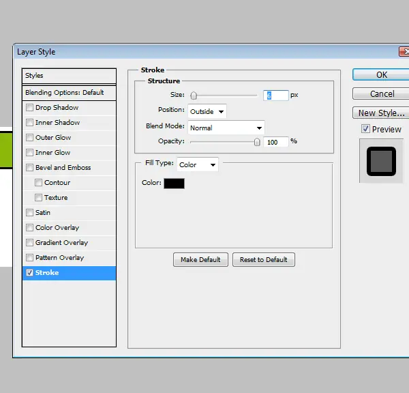Click the OK button
Image resolution: width=409 pixels, height=393 pixels.
click(x=381, y=75)
